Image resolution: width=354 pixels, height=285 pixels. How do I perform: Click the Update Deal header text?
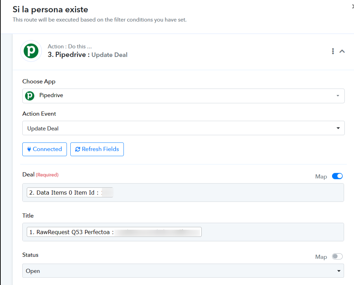click(x=109, y=55)
